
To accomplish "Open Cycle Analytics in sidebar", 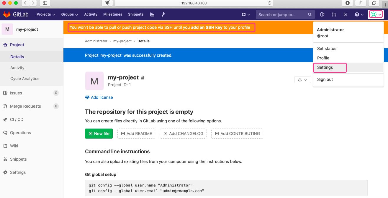I will [x=32, y=79].
